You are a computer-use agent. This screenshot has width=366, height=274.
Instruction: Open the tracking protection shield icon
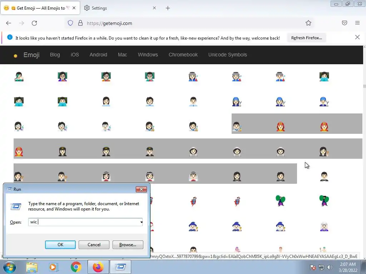[70, 23]
